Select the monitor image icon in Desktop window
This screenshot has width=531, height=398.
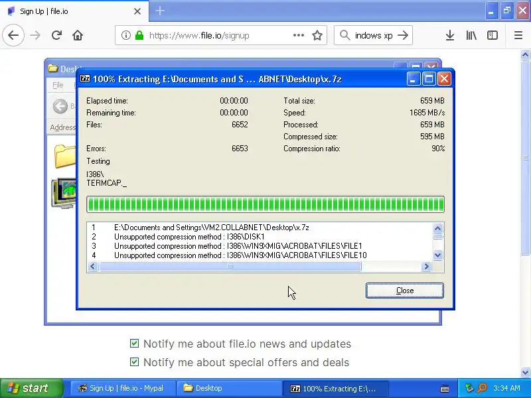coord(64,193)
